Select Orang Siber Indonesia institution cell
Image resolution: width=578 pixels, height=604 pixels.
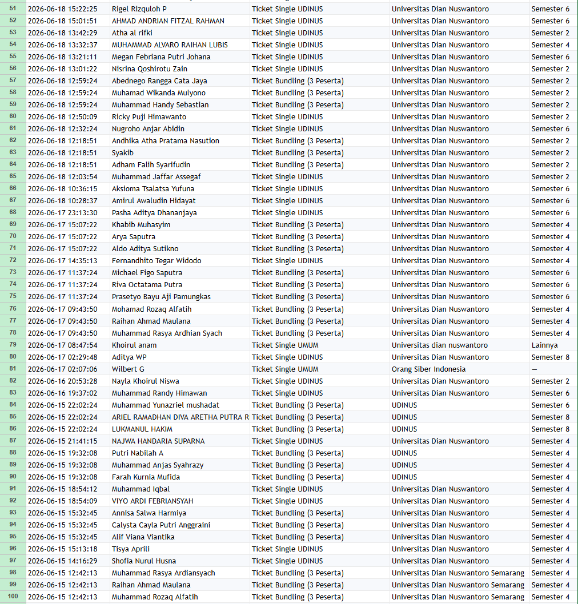[459, 369]
